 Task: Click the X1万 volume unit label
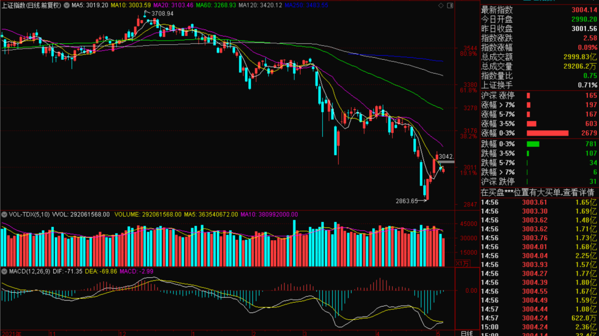click(x=462, y=263)
